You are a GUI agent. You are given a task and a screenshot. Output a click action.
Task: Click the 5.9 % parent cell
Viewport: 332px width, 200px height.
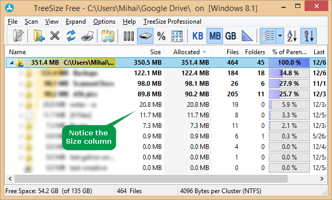pyautogui.click(x=289, y=105)
